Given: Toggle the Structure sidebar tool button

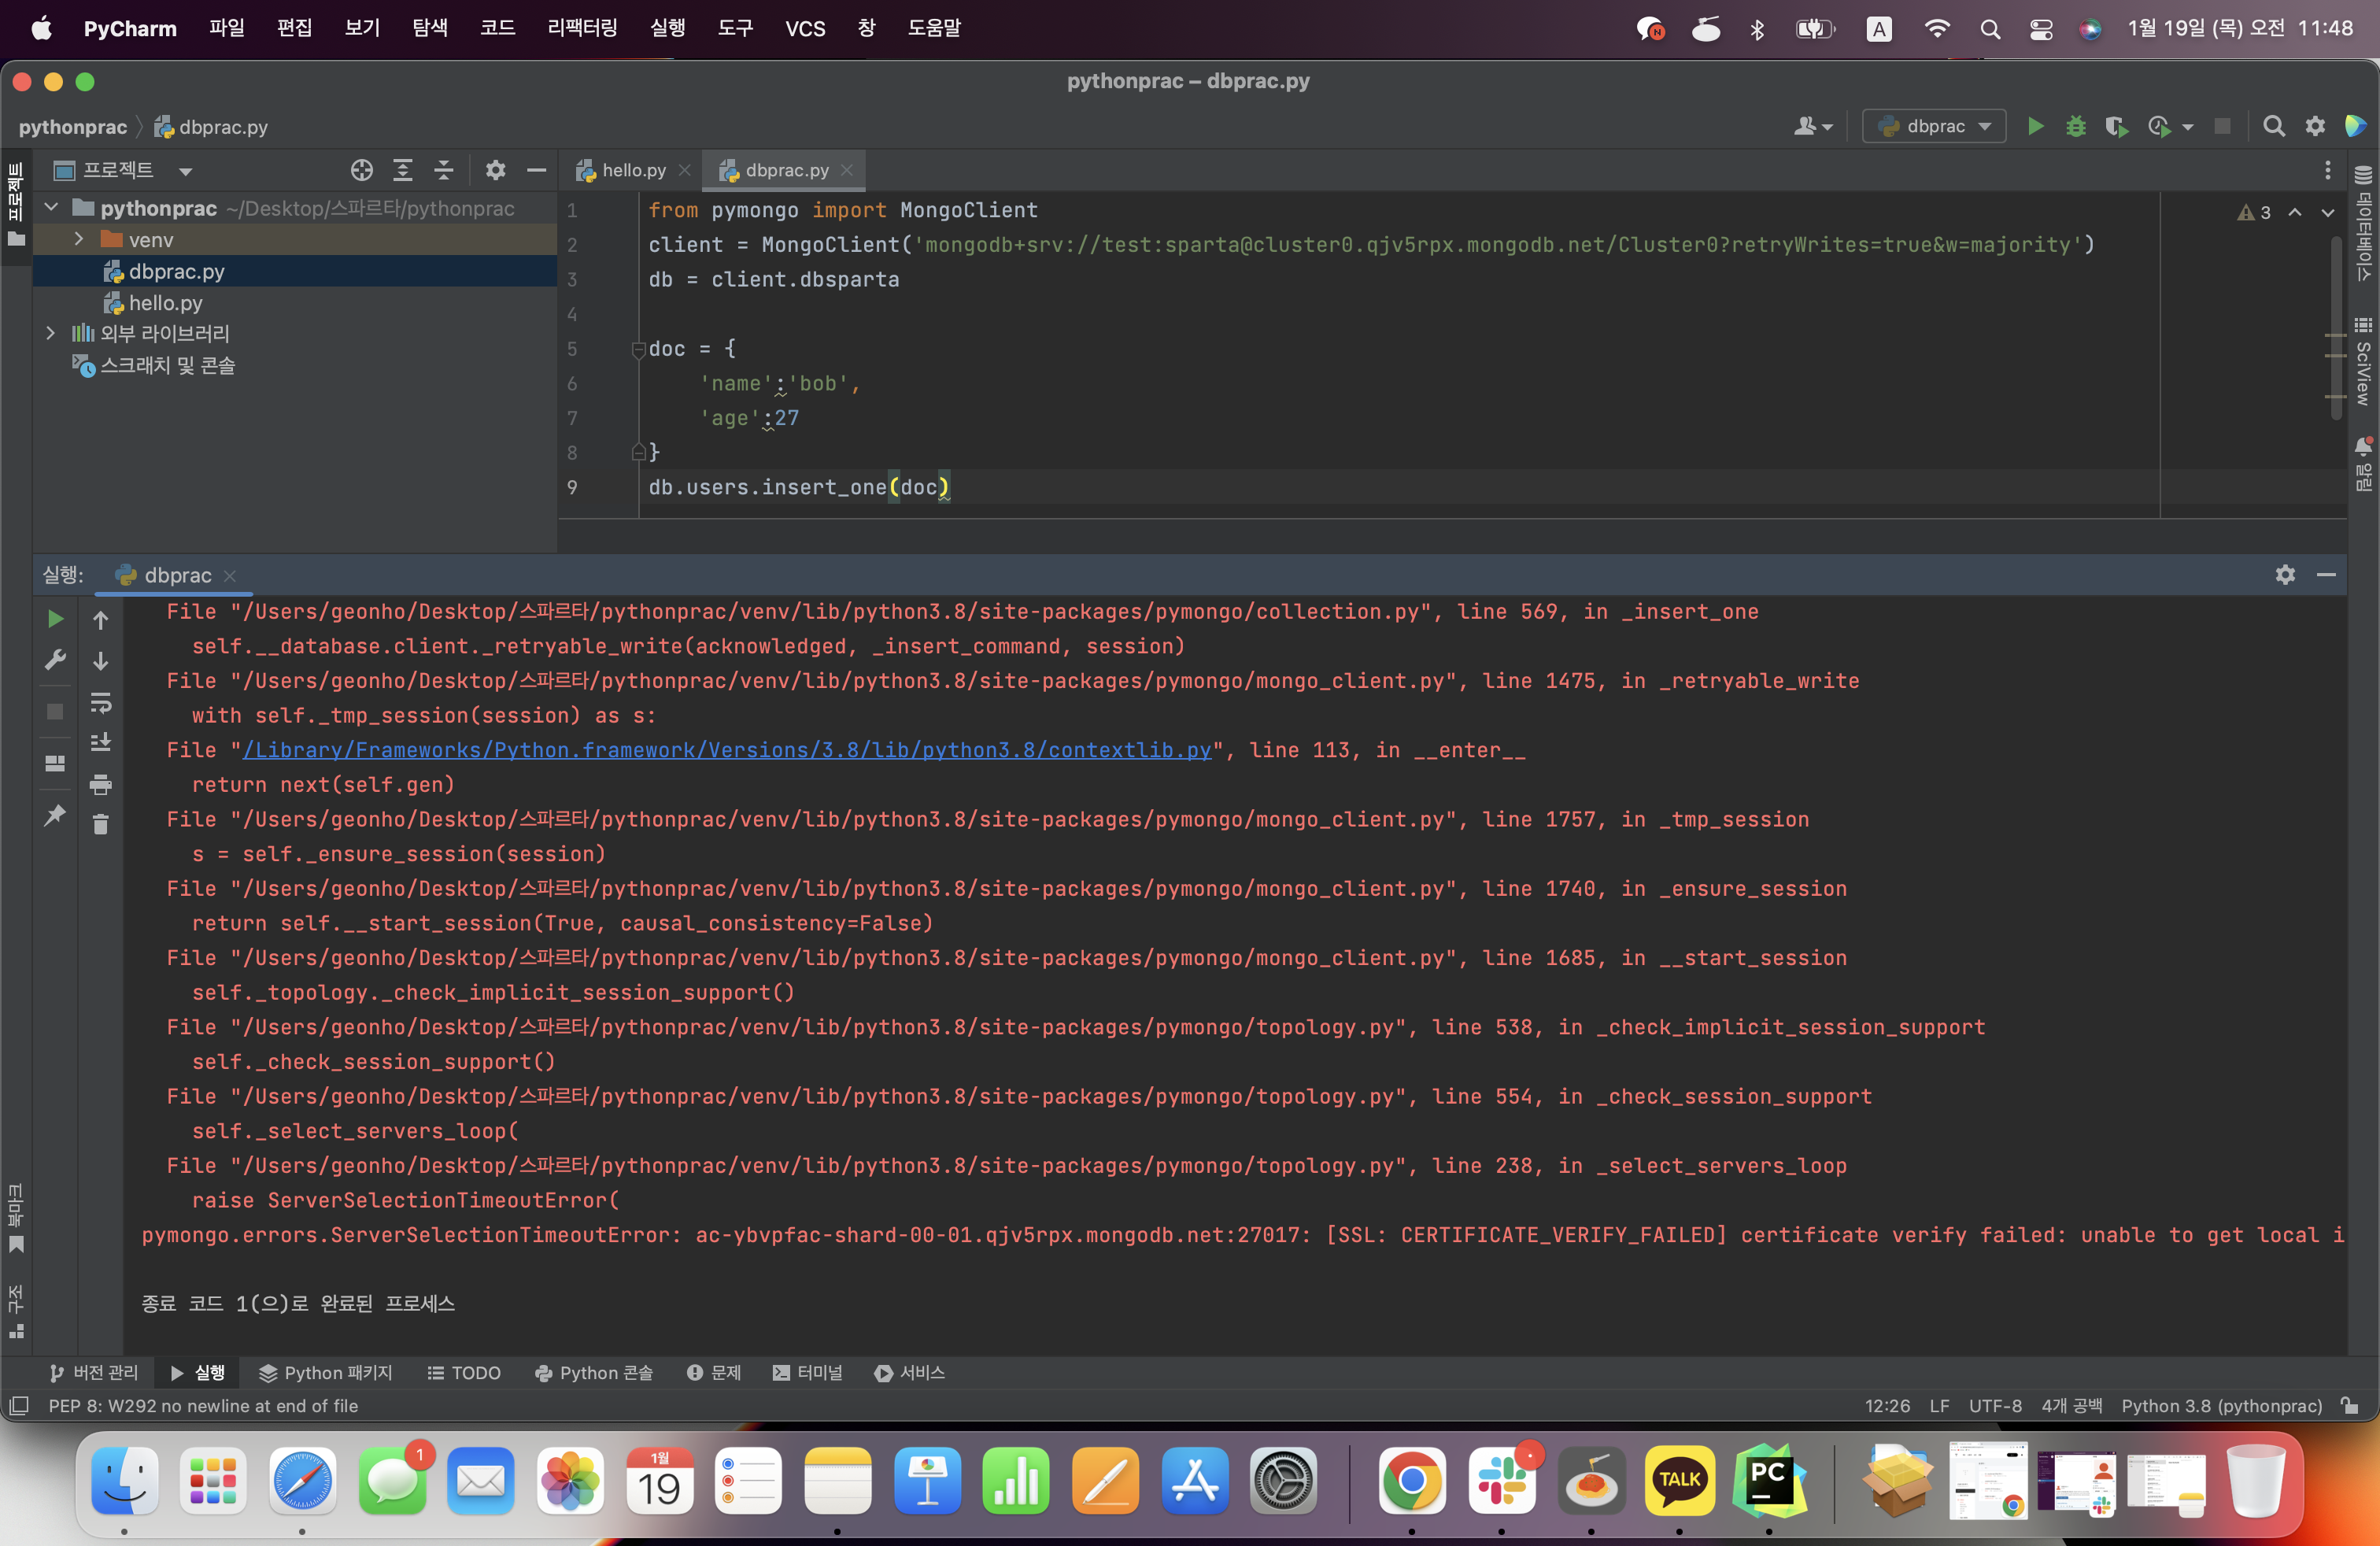Looking at the screenshot, I should click(x=16, y=1311).
